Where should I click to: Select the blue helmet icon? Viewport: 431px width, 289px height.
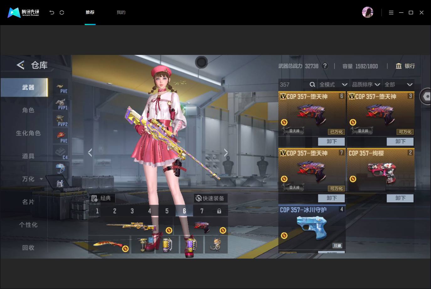[x=61, y=169]
